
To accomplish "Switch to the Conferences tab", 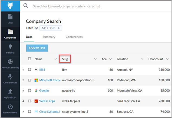I will 74,37.
